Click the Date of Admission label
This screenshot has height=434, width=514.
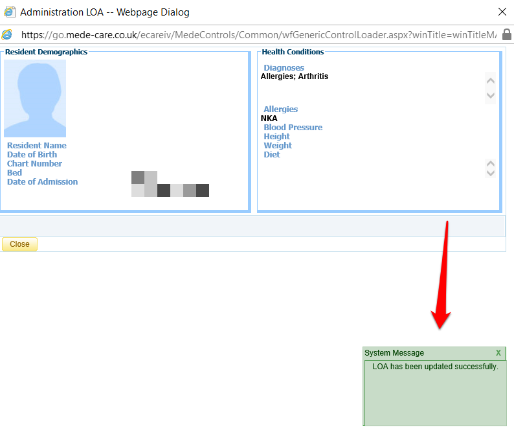click(x=42, y=182)
